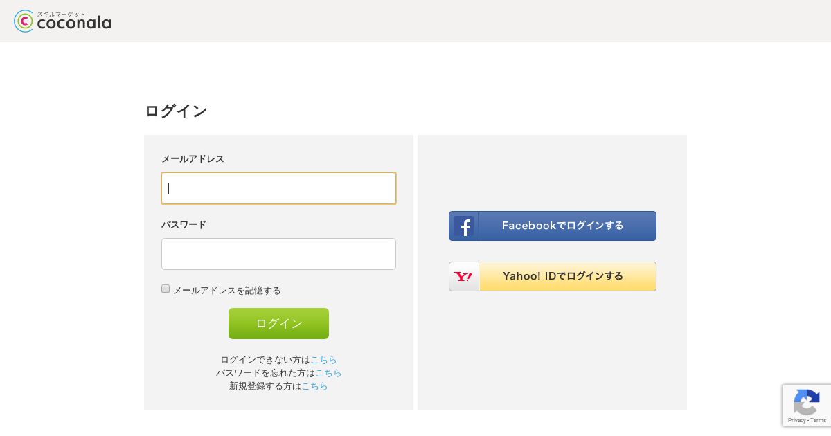Log in with Facebook button

553,226
